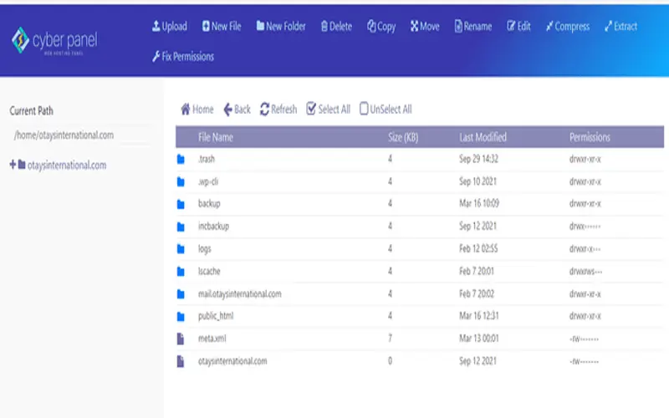Click the otaysinternational.com file icon in list

[181, 362]
